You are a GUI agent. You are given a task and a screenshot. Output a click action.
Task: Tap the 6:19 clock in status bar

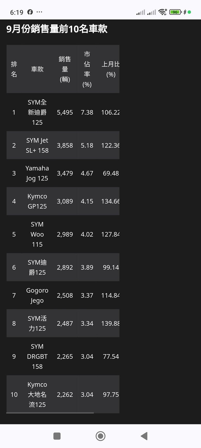[x=17, y=12]
